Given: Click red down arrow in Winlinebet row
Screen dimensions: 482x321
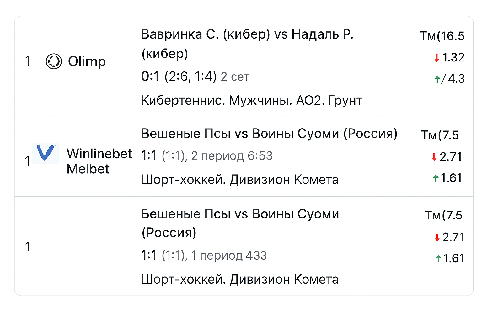Looking at the screenshot, I should pyautogui.click(x=434, y=157).
